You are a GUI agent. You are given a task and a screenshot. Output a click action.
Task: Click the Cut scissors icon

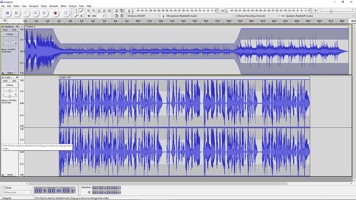(116, 11)
